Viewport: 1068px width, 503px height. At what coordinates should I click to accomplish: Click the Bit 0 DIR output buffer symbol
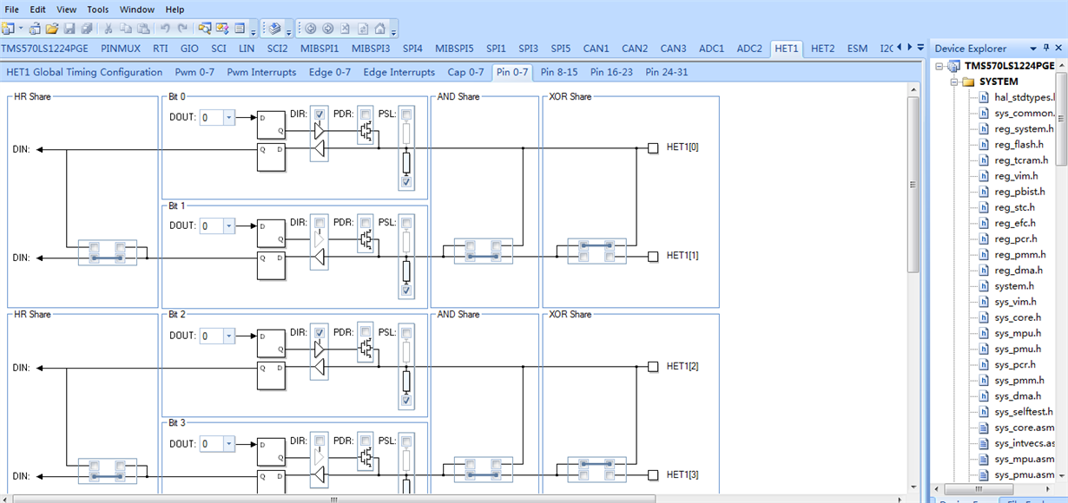click(320, 130)
